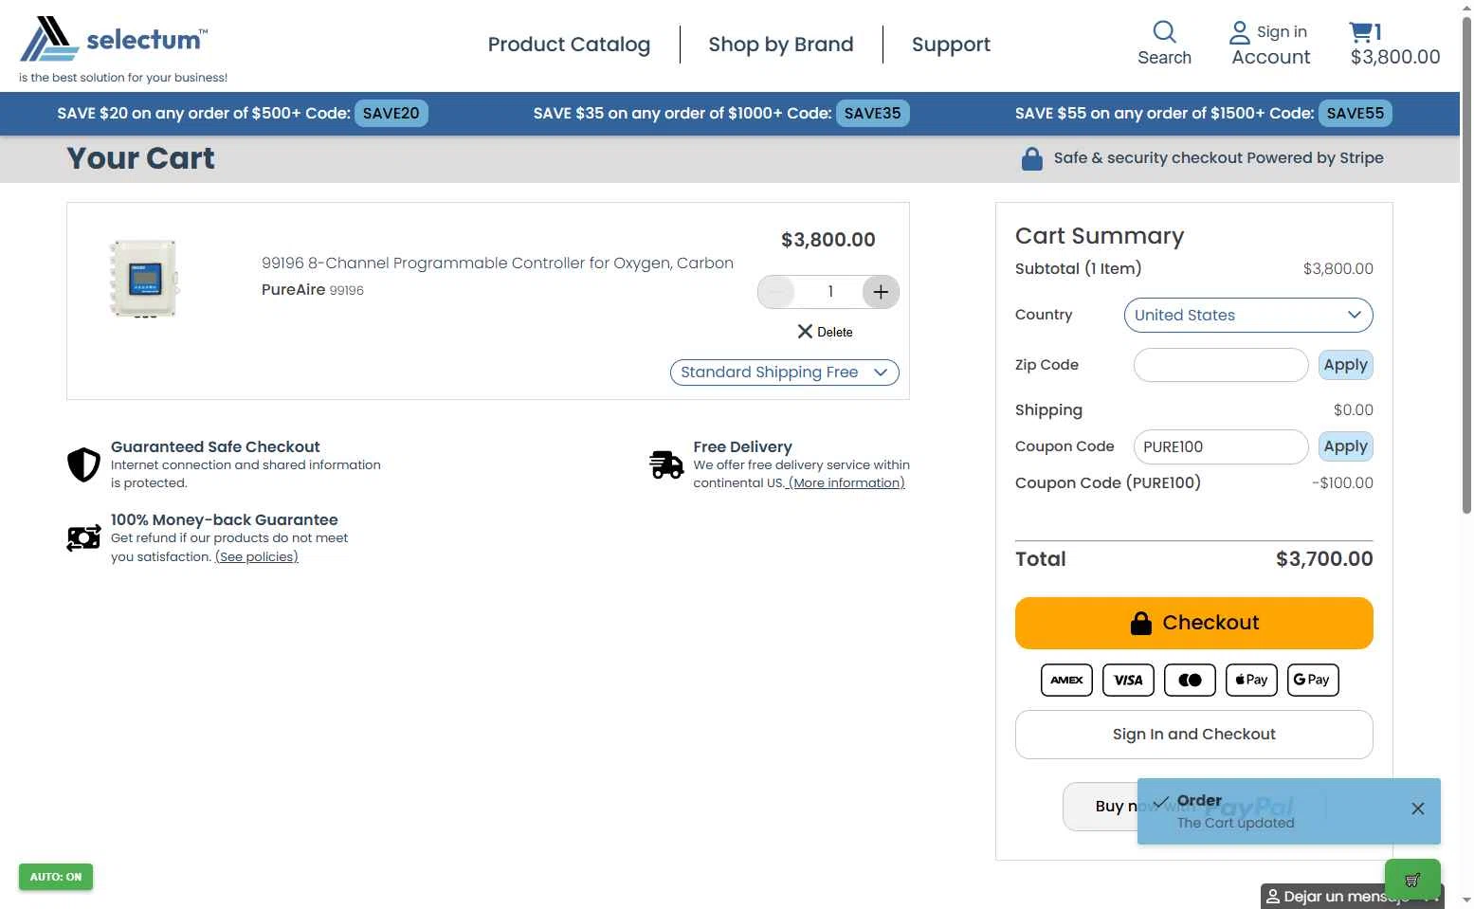
Task: Open the Support menu
Action: pos(951,45)
